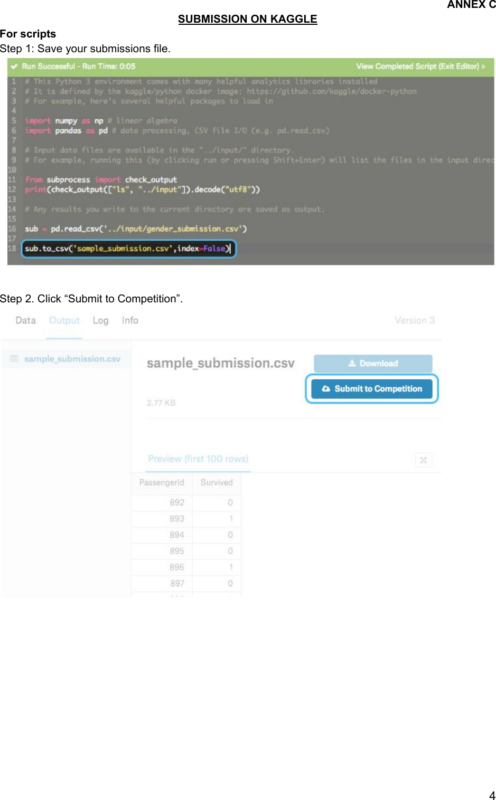Open the Log tab
Viewport: 496px width, 800px height.
[x=100, y=320]
